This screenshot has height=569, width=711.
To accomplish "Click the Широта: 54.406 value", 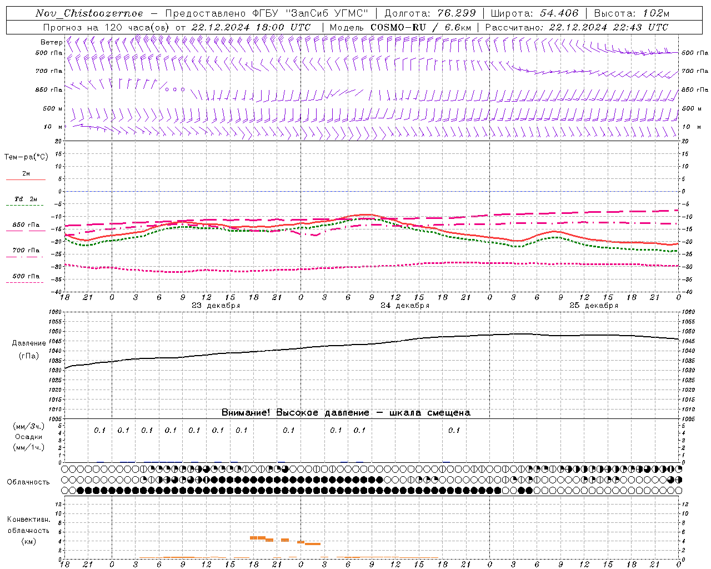I will click(534, 13).
